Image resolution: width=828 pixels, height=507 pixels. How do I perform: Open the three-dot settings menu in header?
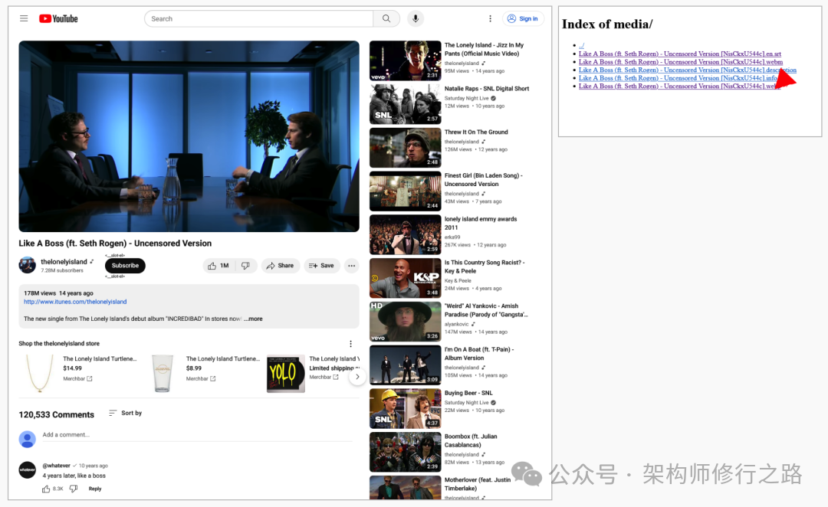coord(490,18)
